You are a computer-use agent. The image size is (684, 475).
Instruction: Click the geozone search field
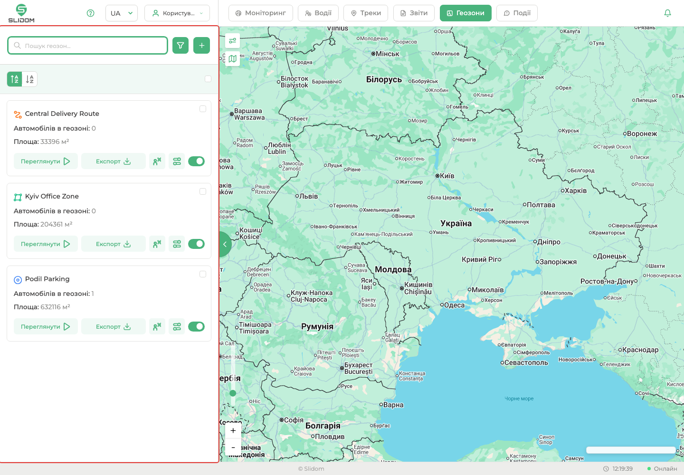click(x=88, y=46)
